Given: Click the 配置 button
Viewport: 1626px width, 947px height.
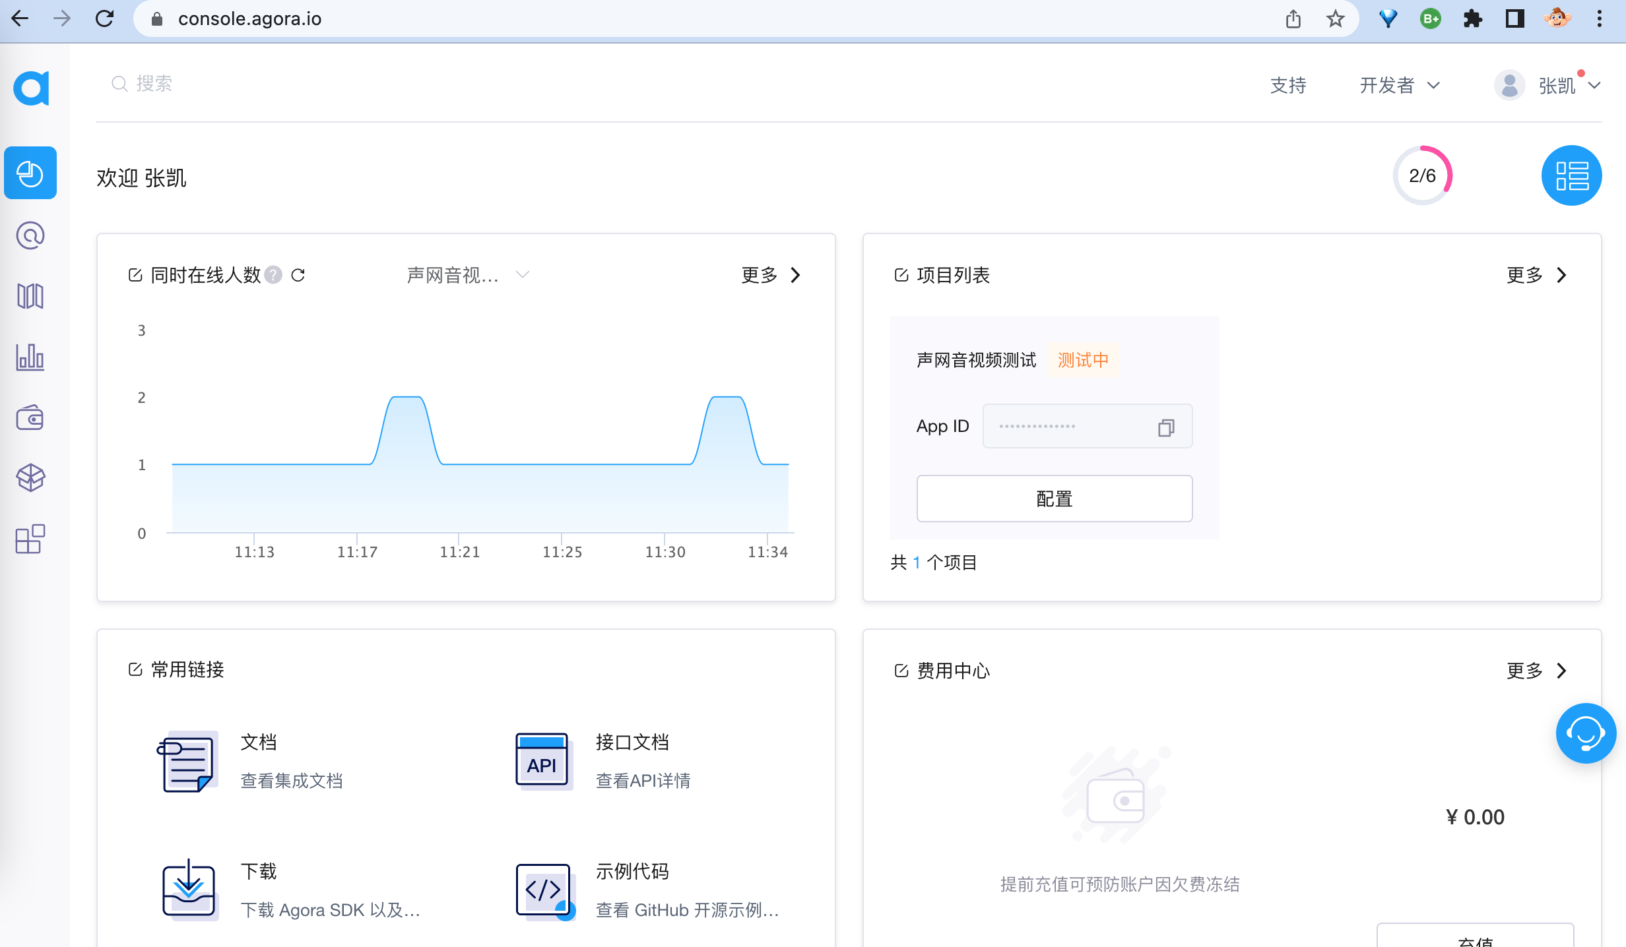Looking at the screenshot, I should click(1055, 499).
